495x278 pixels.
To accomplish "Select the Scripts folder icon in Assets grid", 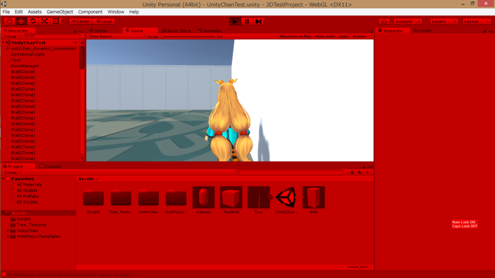I will pos(93,197).
